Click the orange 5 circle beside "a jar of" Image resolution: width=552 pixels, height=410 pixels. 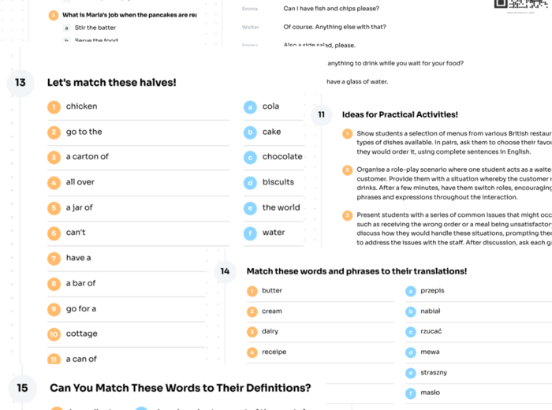[x=54, y=208]
